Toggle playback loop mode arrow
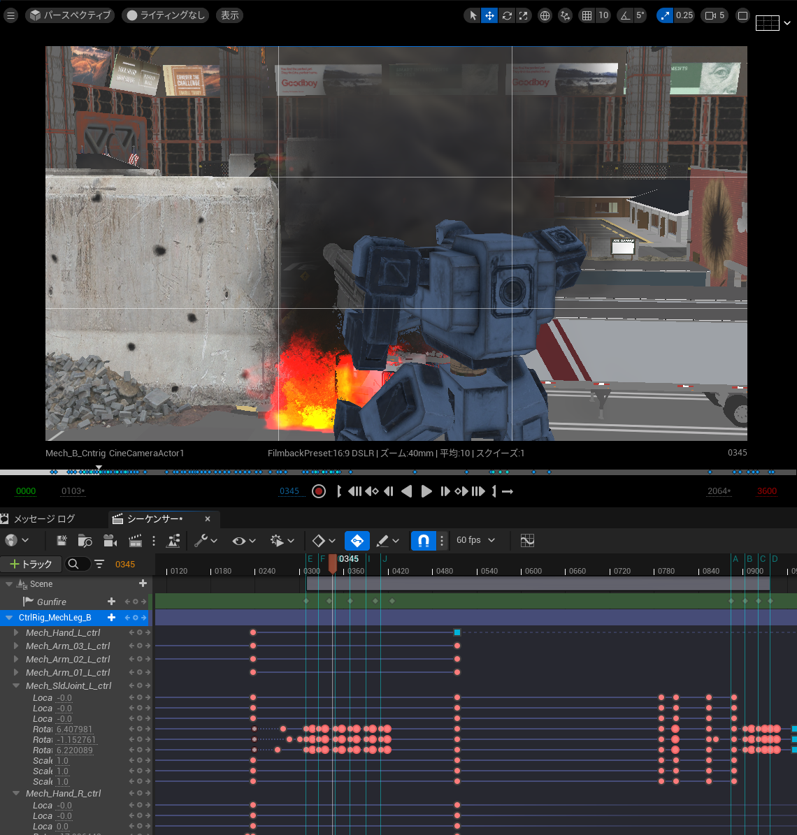Screen dimensions: 797x835 pos(507,491)
